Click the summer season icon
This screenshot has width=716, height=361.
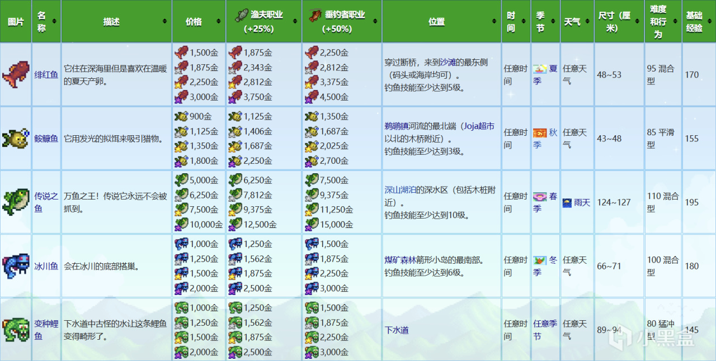(x=540, y=68)
